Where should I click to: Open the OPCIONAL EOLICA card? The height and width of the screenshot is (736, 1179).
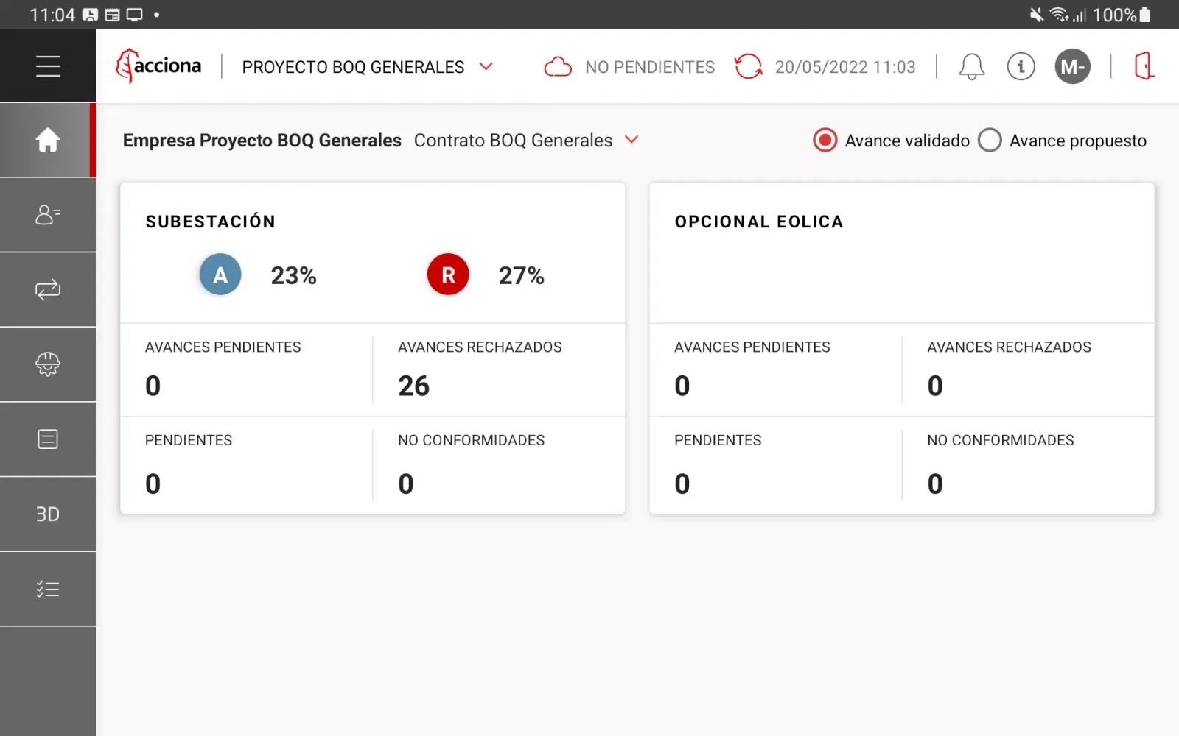901,250
